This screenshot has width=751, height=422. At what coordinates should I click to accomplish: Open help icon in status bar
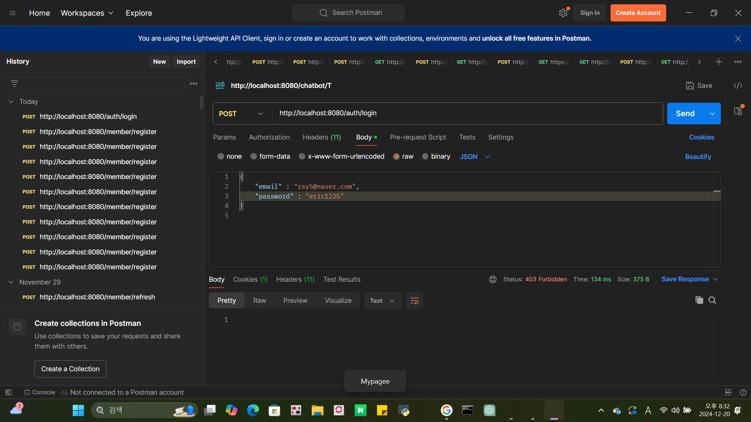pyautogui.click(x=743, y=392)
